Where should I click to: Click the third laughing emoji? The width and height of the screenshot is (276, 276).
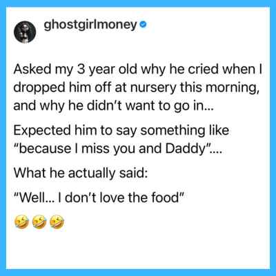tap(57, 222)
